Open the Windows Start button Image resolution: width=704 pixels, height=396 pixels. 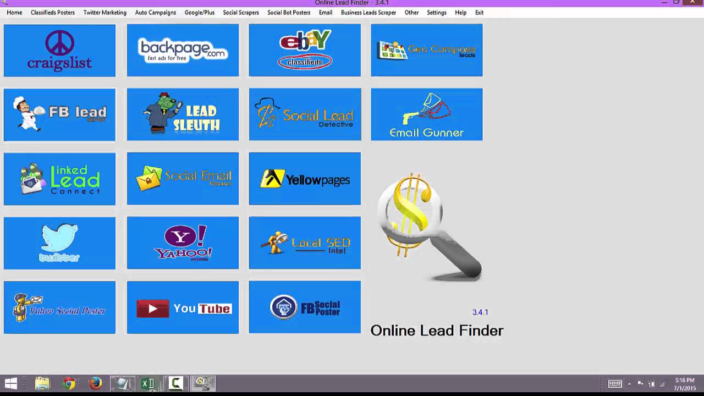11,383
